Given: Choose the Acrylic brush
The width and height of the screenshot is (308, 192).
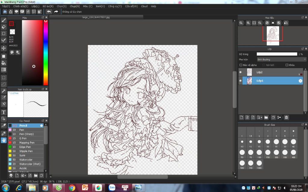Looking at the screenshot, I should [x=26, y=168].
